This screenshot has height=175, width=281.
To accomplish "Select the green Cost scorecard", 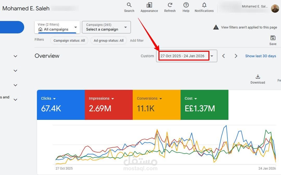I will (x=204, y=105).
